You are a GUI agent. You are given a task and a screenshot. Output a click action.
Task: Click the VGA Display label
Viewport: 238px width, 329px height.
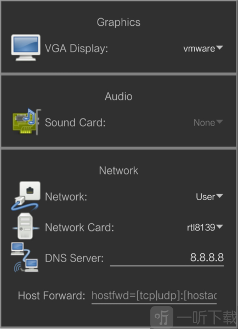76,49
